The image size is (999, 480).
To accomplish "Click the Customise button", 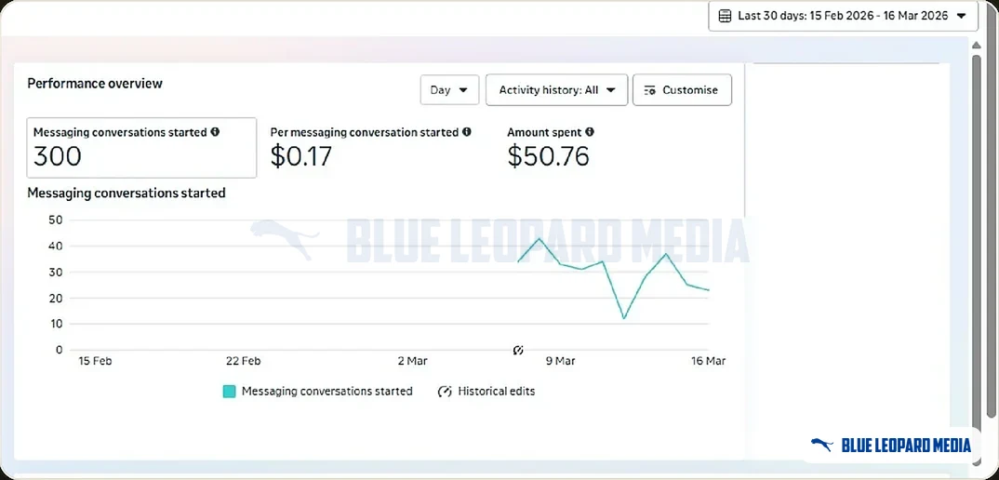I will coord(683,90).
